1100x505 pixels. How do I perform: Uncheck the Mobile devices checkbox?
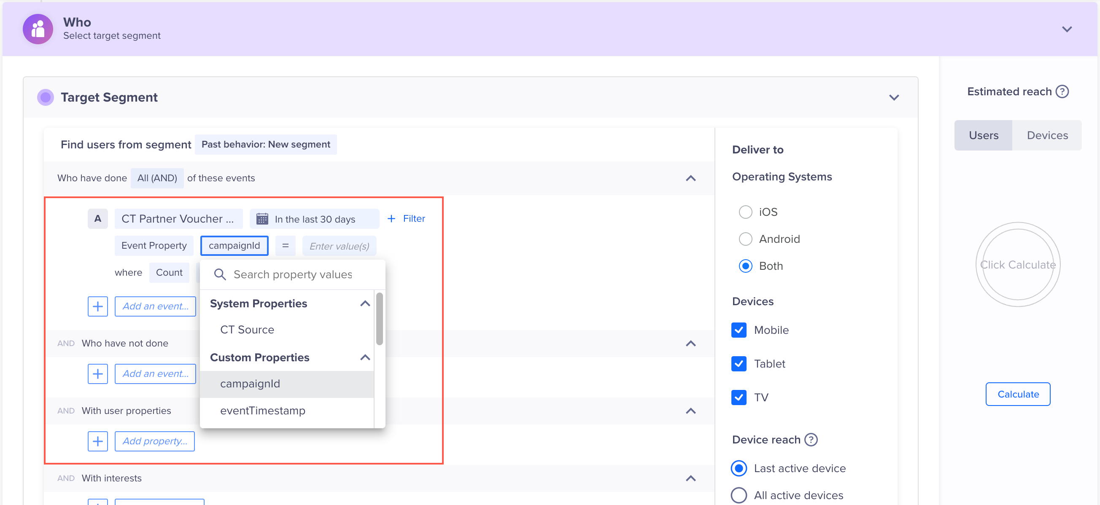pyautogui.click(x=738, y=330)
